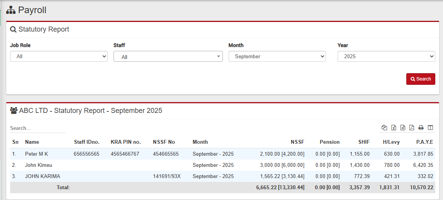Sort by P.A.Y.E column header
Image resolution: width=443 pixels, height=200 pixels.
click(424, 142)
